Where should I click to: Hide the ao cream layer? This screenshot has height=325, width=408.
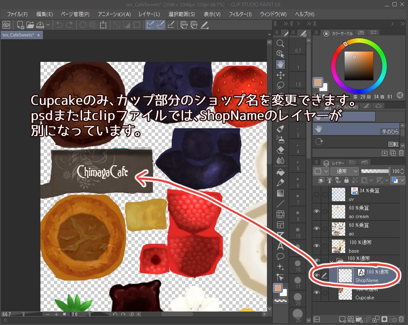[x=317, y=211]
